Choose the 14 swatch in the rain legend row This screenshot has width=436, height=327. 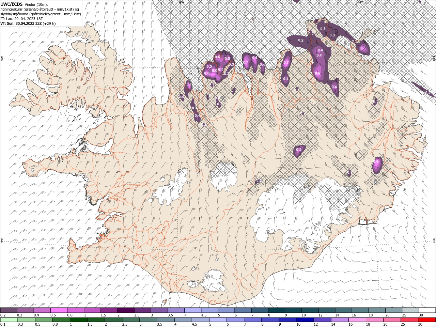point(340,320)
